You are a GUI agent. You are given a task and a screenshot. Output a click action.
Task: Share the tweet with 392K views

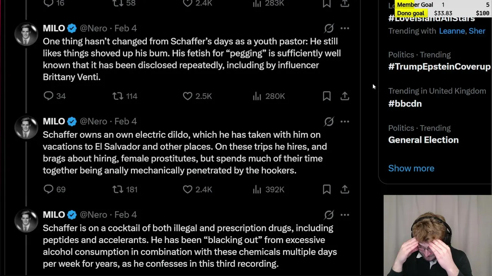click(345, 189)
